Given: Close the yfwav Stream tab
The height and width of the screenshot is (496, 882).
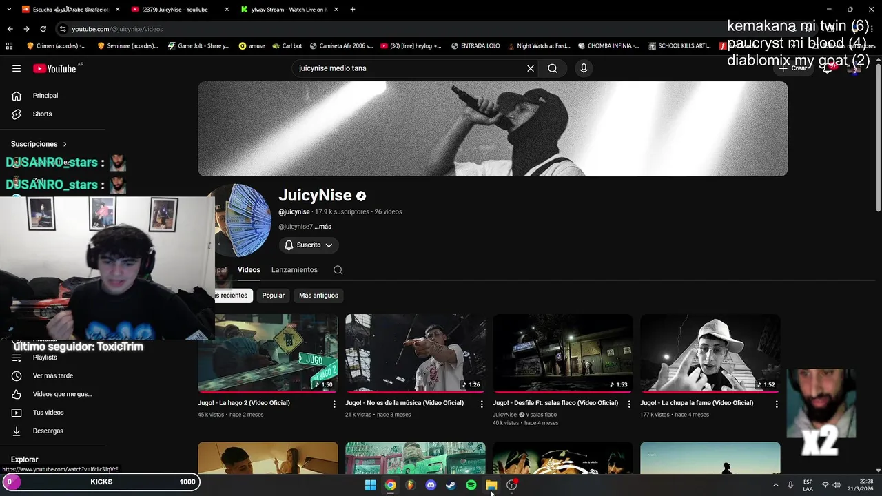Looking at the screenshot, I should 336,10.
